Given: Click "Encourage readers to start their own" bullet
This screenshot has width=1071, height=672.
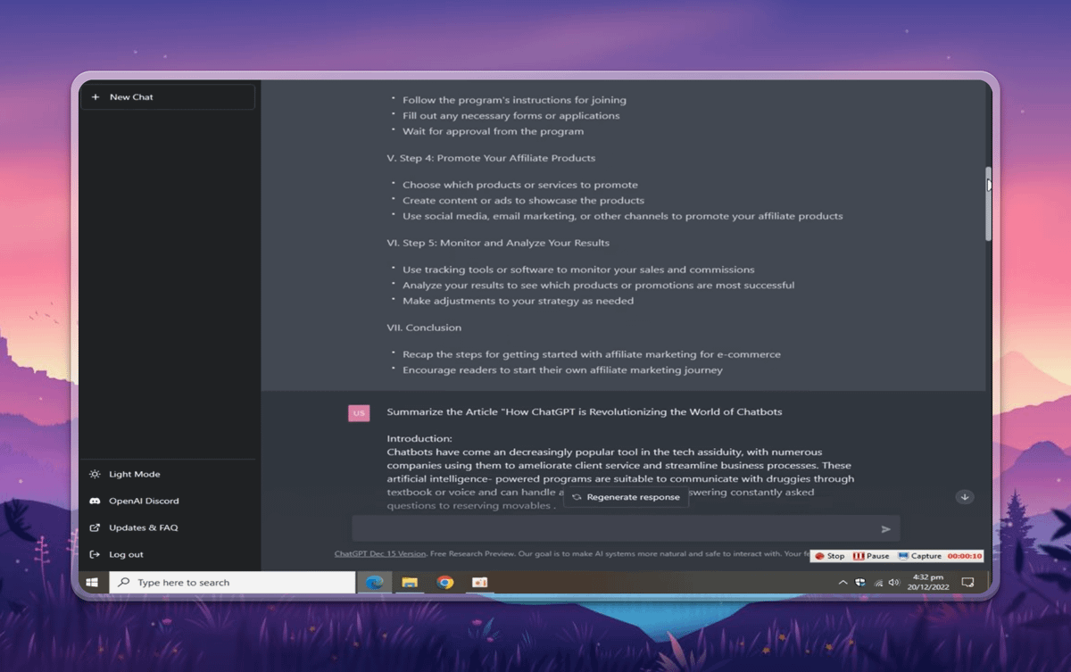Looking at the screenshot, I should 562,369.
